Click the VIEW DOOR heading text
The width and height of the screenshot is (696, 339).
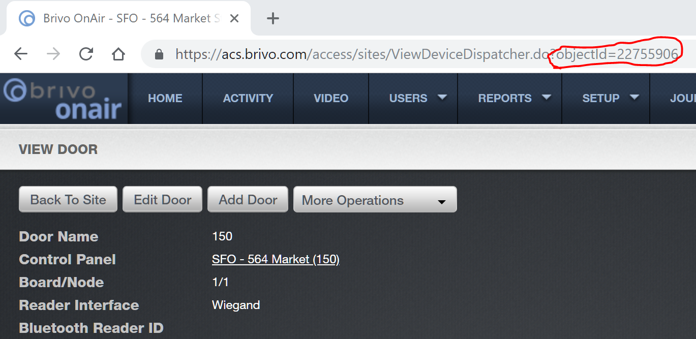pyautogui.click(x=58, y=149)
